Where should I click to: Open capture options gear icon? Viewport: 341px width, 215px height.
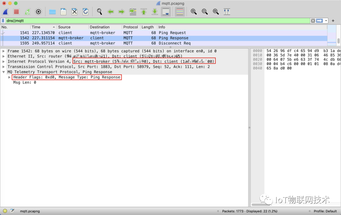pos(39,12)
